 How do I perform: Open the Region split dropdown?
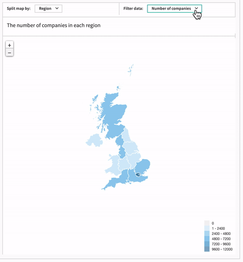coord(49,9)
